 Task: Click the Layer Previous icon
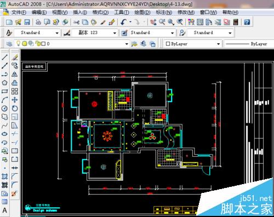pyautogui.click(x=144, y=44)
